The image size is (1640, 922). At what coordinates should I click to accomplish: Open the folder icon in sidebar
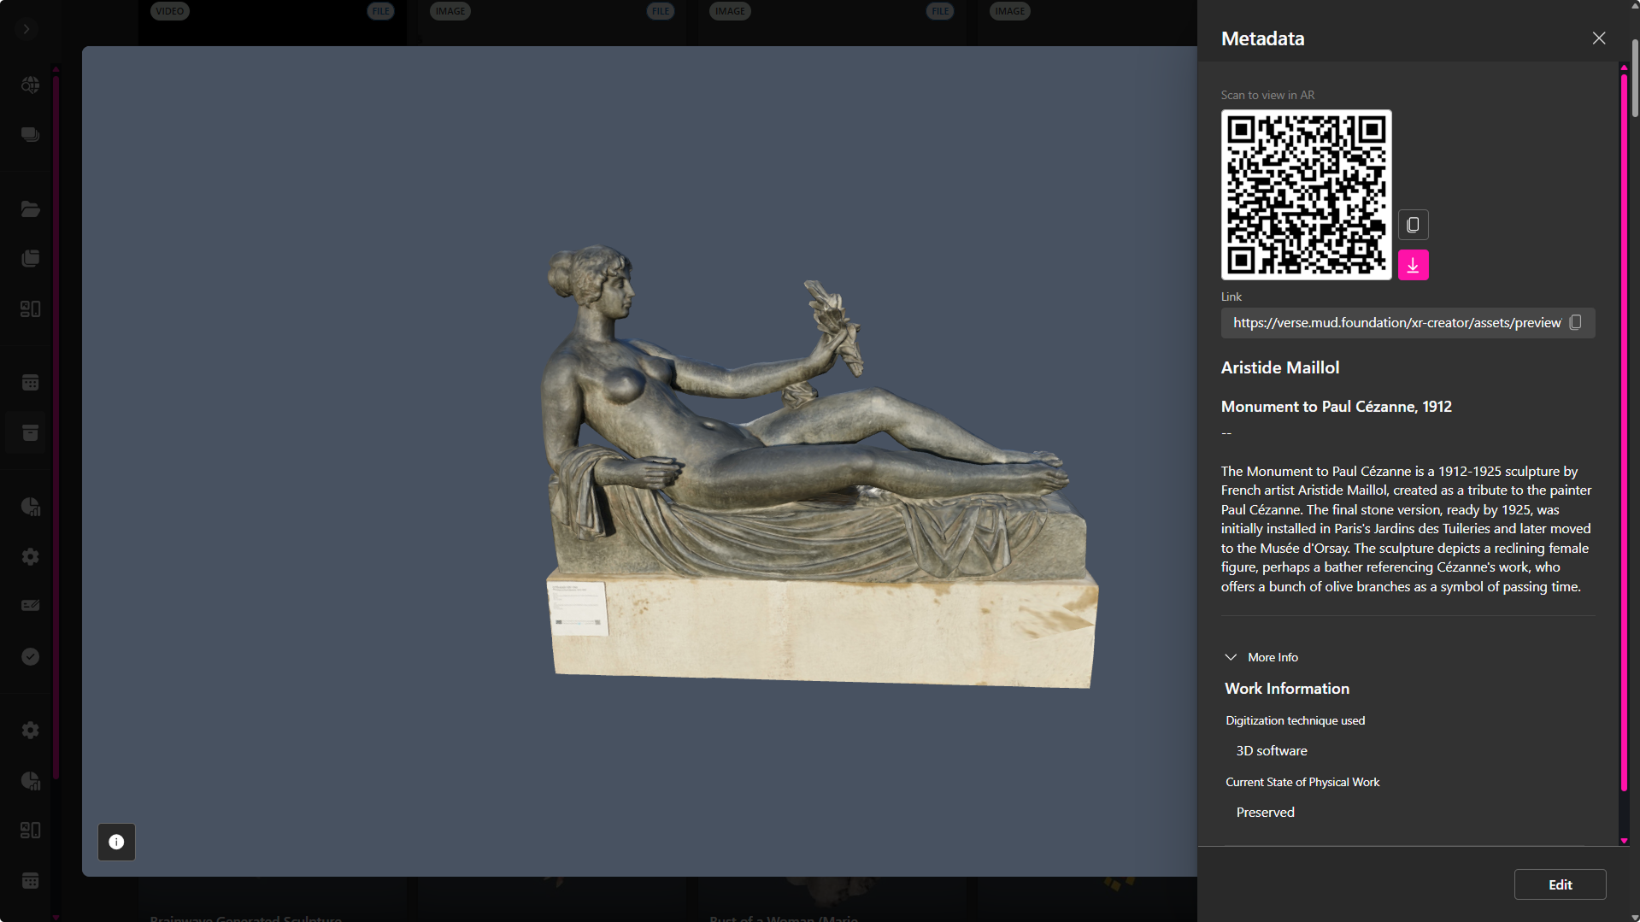point(30,209)
